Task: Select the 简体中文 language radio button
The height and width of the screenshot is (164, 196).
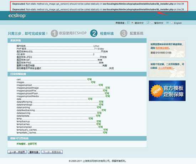Action: tap(132, 23)
